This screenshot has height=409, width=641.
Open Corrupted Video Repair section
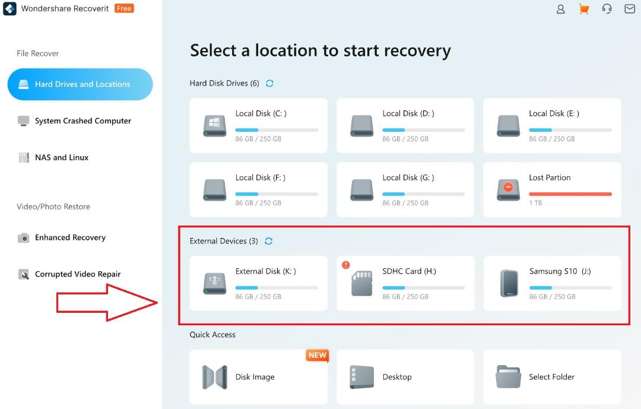(x=78, y=274)
